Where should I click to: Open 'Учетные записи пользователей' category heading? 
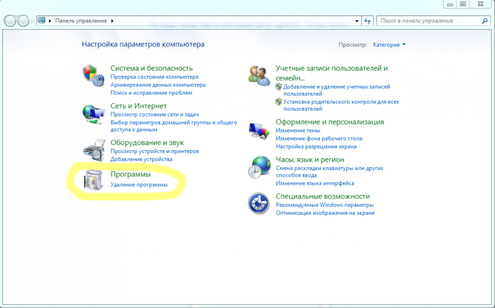332,73
